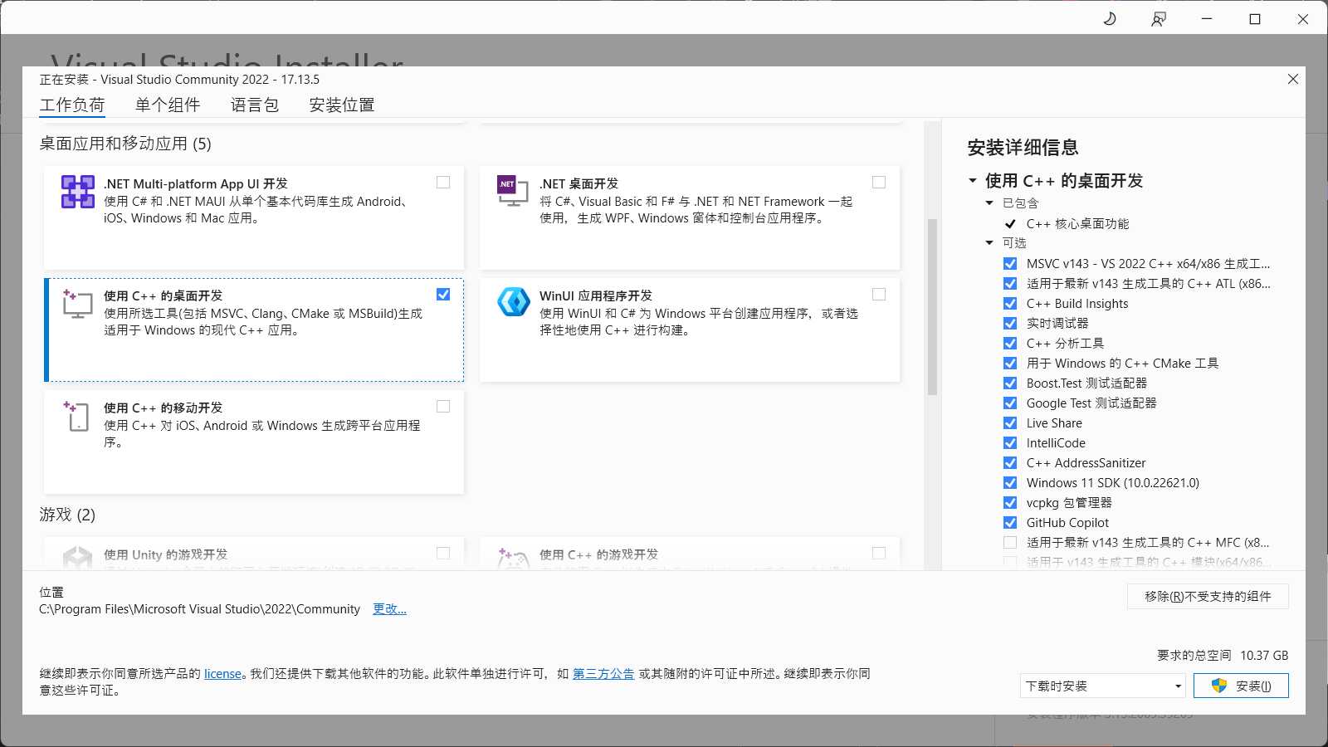Uncheck Windows 11 SDK component

[x=1010, y=483]
